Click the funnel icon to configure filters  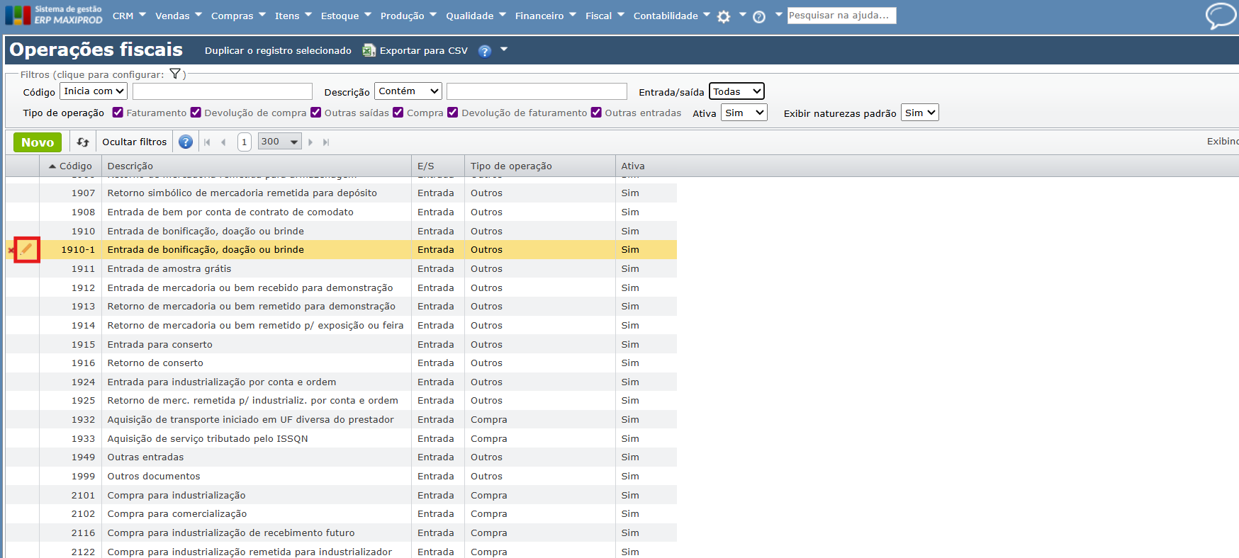[175, 74]
